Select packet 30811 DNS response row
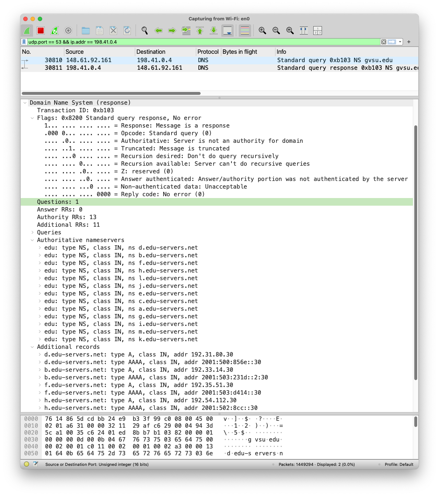The height and width of the screenshot is (496, 439). pyautogui.click(x=219, y=68)
